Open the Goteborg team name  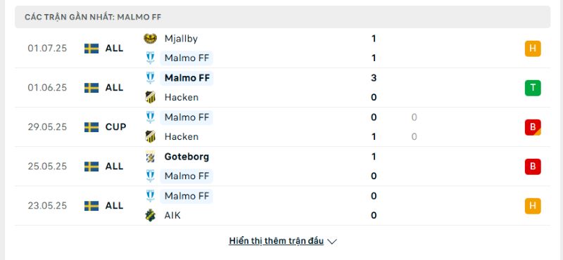click(186, 157)
